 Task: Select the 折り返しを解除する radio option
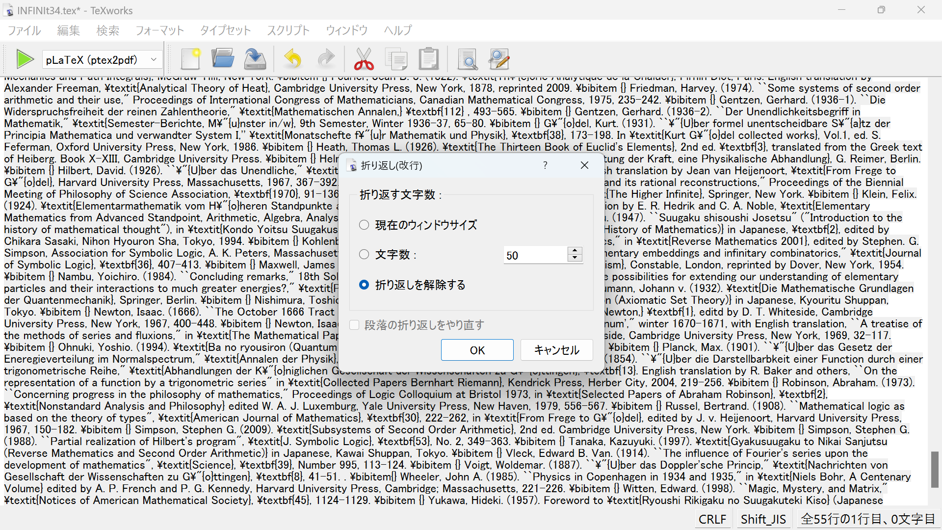364,285
